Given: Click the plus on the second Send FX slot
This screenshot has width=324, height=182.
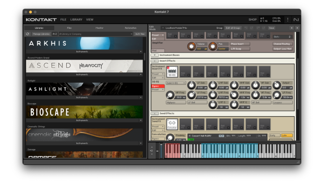Looking at the screenshot, I should (189, 128).
